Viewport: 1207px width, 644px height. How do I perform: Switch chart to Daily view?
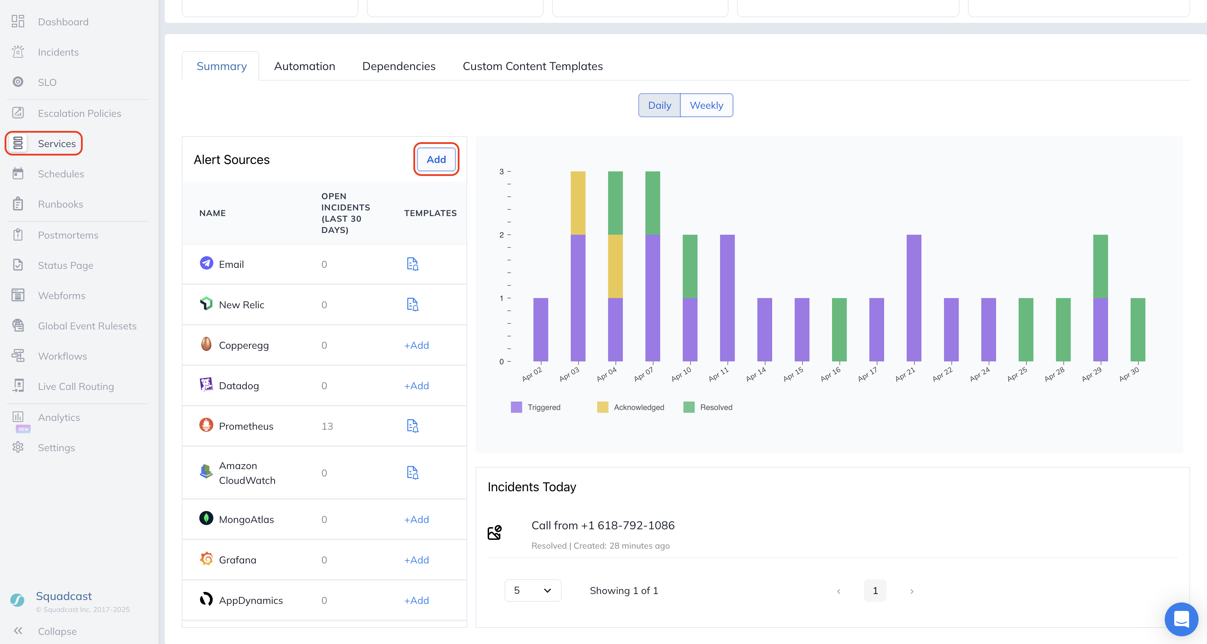(659, 105)
